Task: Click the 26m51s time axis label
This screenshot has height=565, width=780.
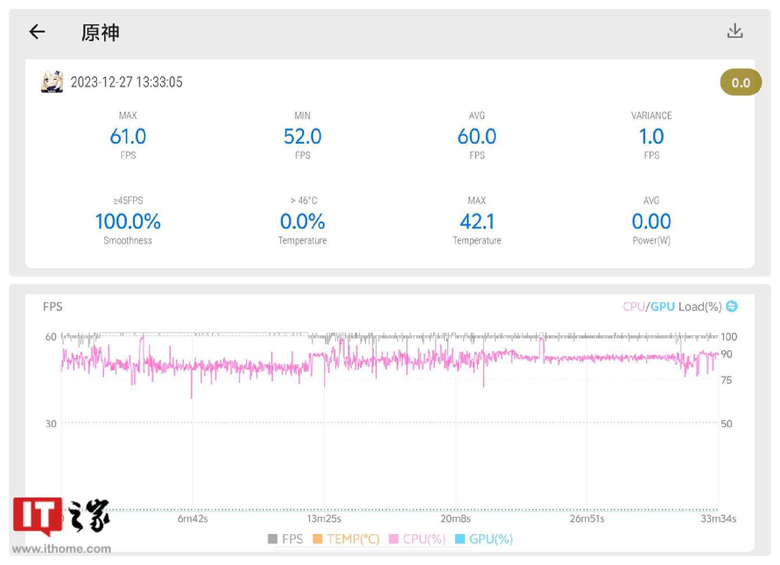Action: (587, 519)
